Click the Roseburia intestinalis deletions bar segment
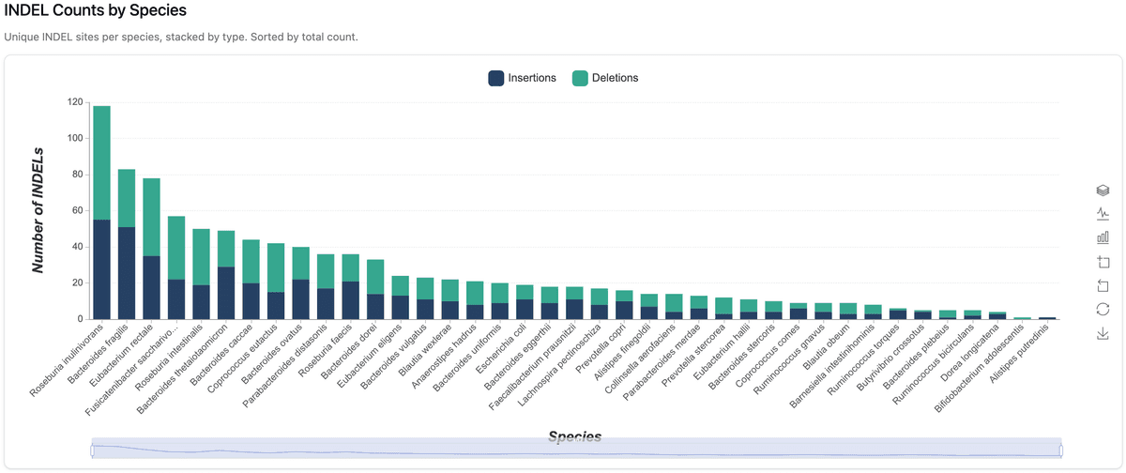Viewport: 1126px width, 473px height. (x=201, y=256)
